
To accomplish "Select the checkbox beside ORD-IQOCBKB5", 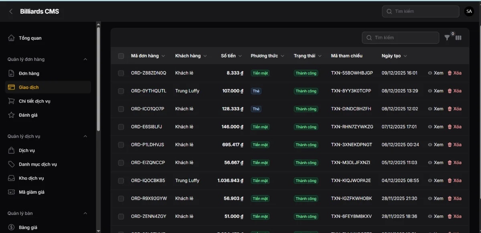I will (x=121, y=180).
